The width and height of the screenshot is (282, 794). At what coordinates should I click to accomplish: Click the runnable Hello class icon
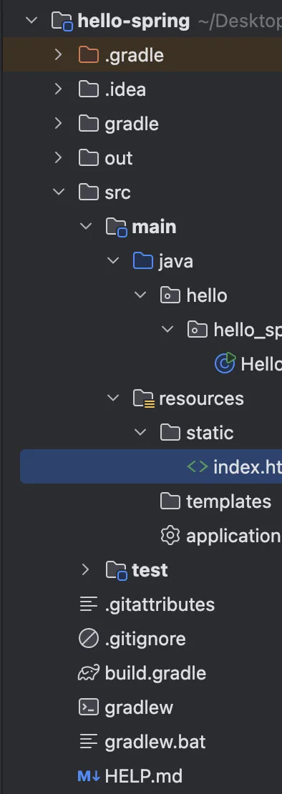[x=225, y=363]
